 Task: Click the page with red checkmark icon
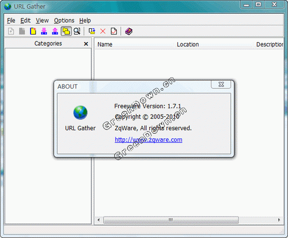[114, 31]
